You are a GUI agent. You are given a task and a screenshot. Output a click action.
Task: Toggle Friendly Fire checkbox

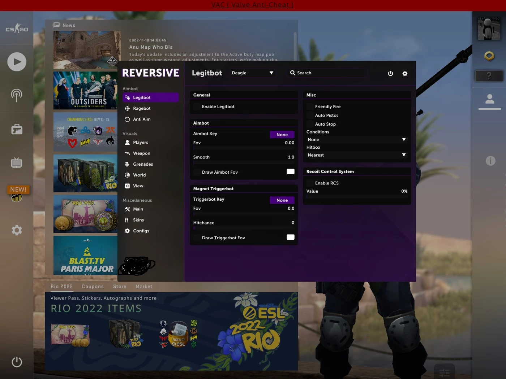[310, 106]
